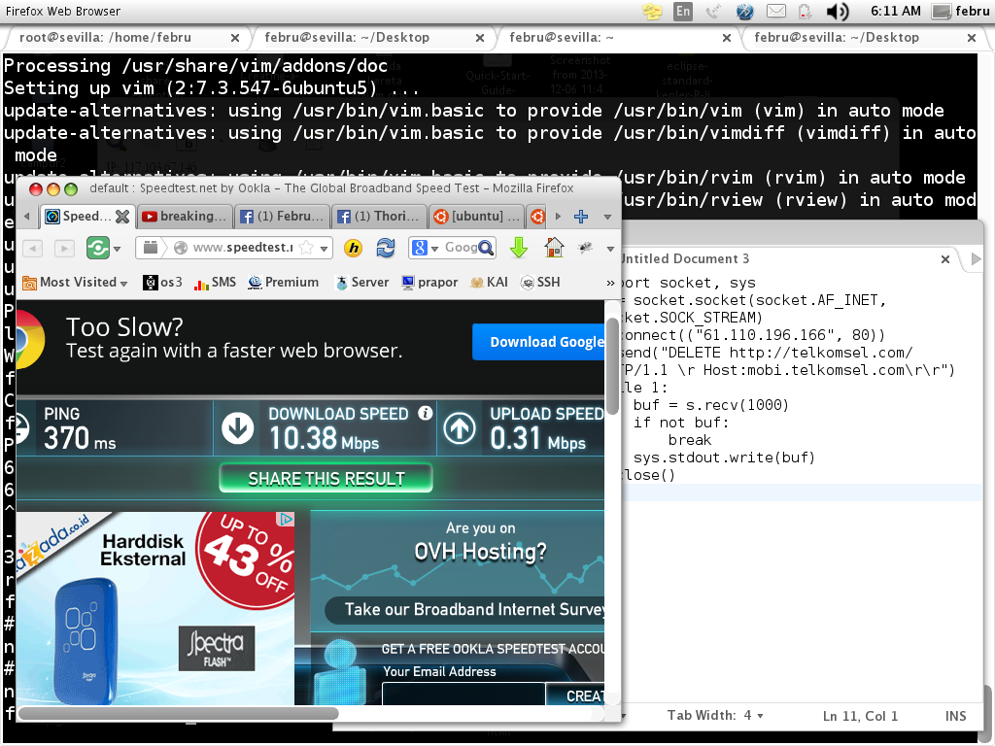Show more bookmarks with the chevron

click(x=610, y=283)
